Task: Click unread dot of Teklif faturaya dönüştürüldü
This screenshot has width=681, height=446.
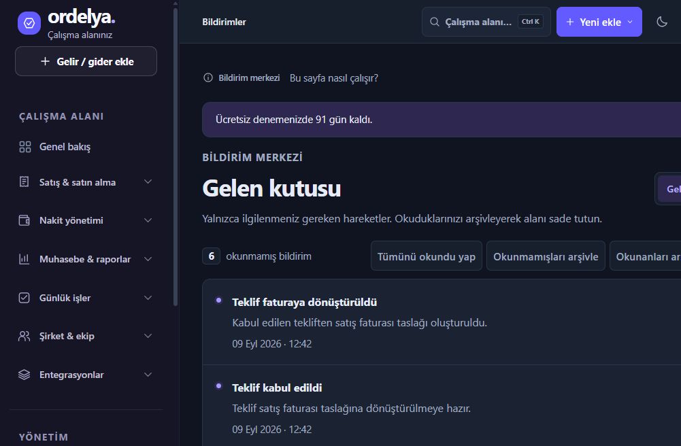Action: (x=219, y=300)
